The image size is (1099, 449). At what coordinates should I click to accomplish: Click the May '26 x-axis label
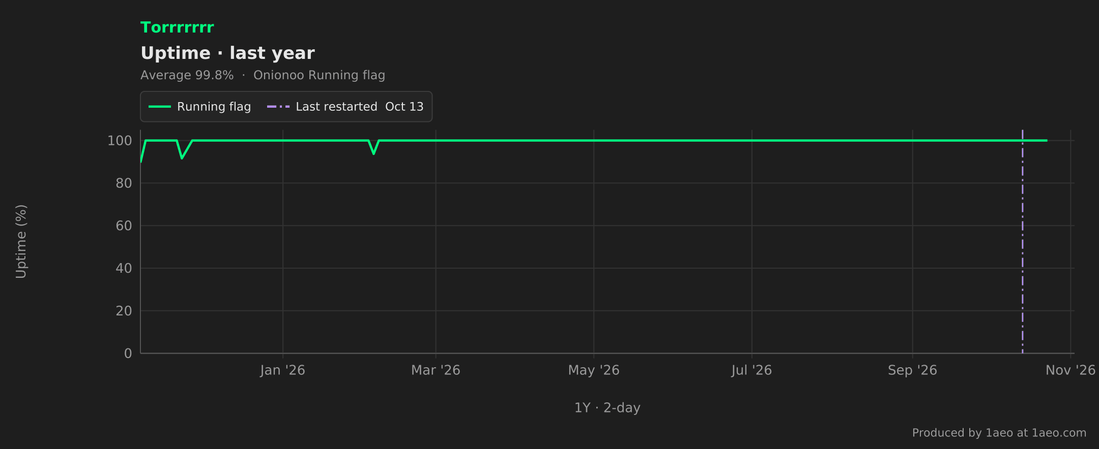click(594, 370)
